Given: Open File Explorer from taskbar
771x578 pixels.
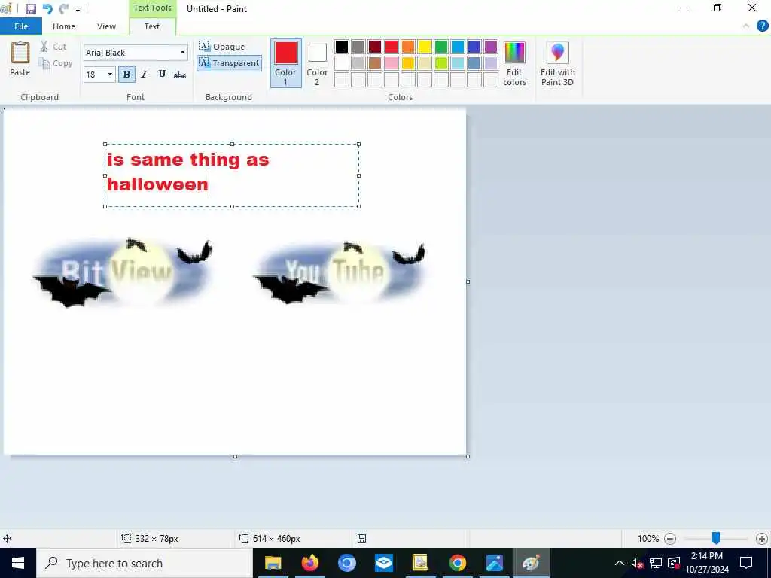Looking at the screenshot, I should click(x=273, y=563).
